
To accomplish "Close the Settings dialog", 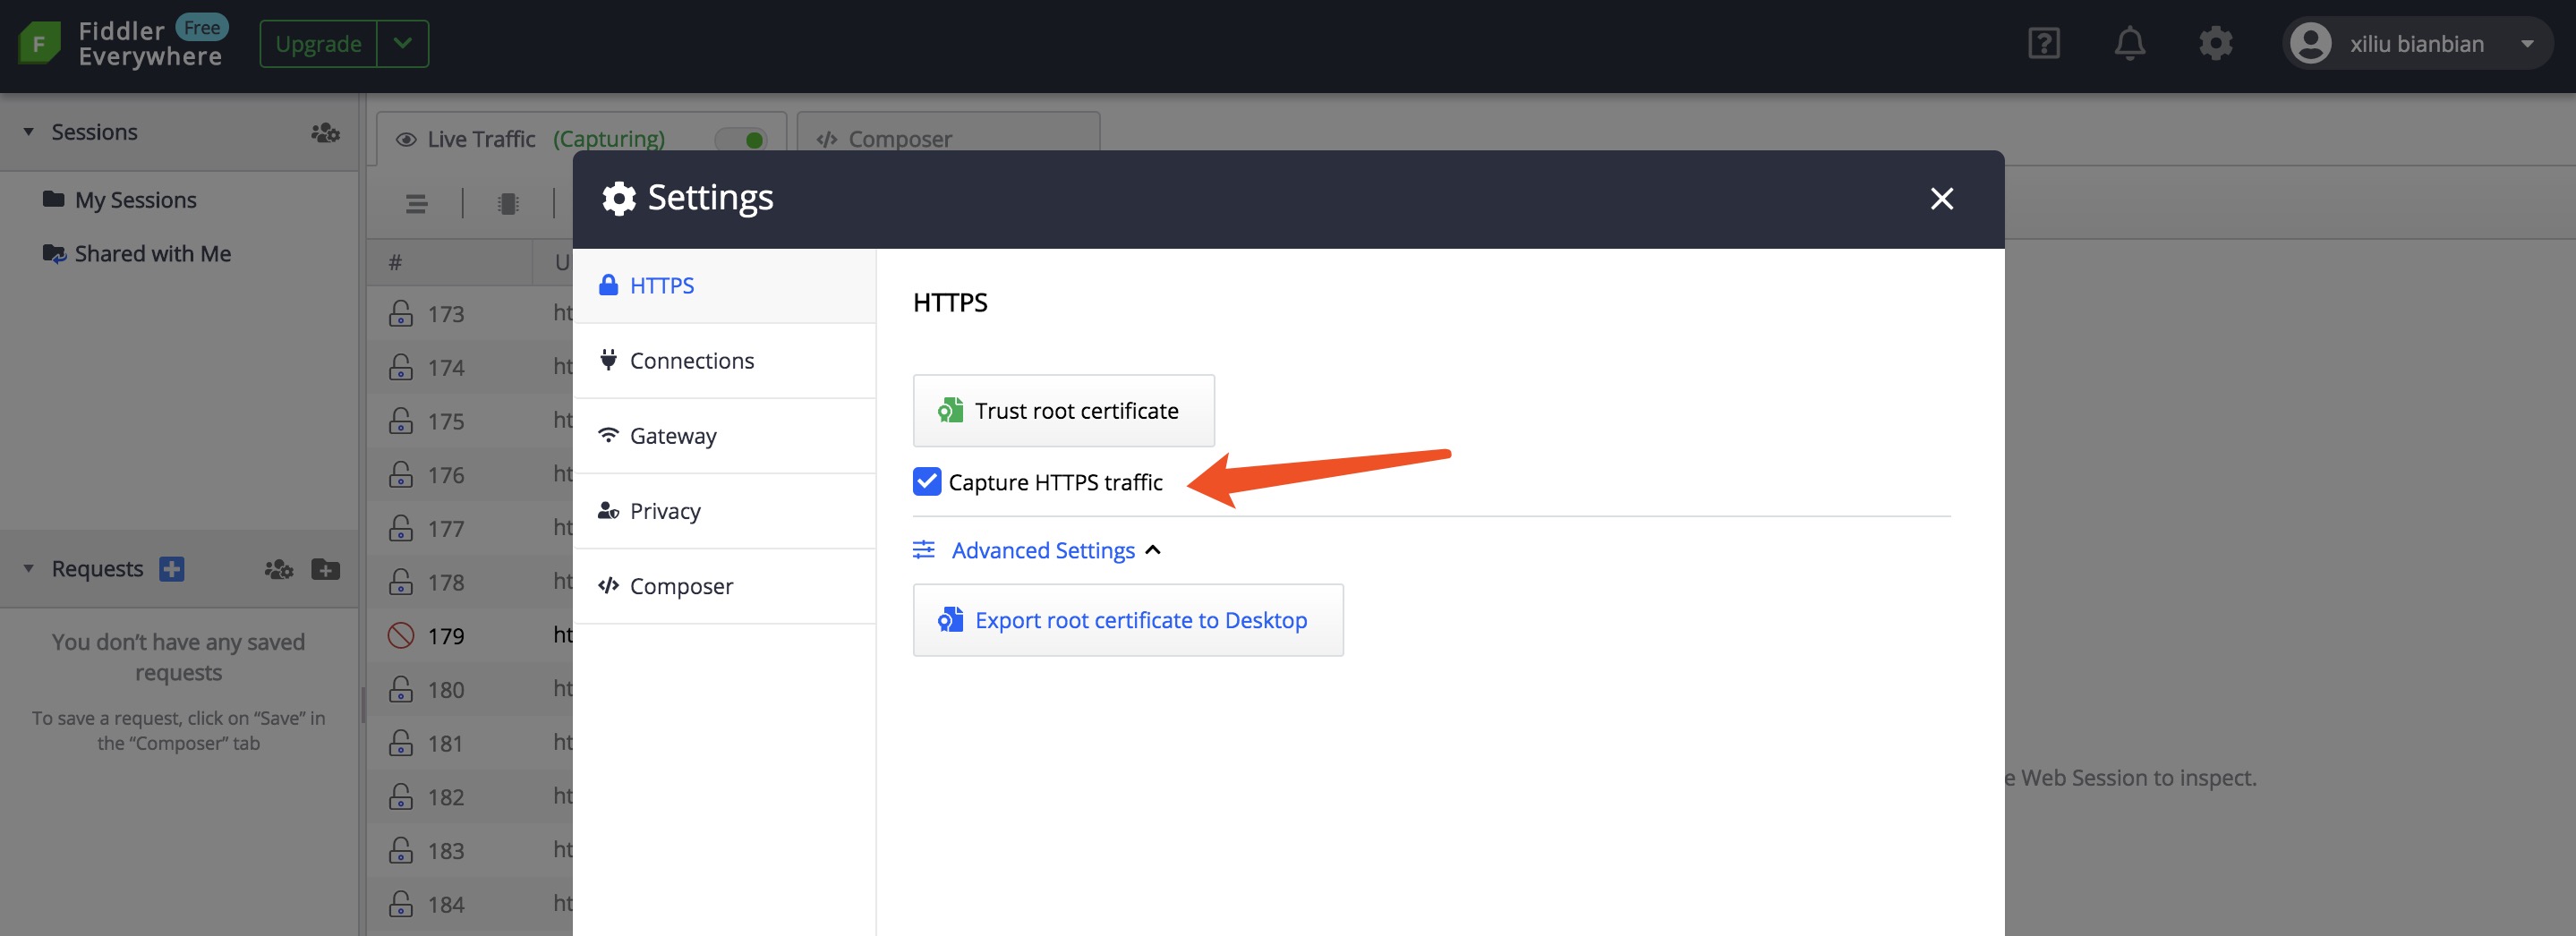I will pyautogui.click(x=1941, y=198).
